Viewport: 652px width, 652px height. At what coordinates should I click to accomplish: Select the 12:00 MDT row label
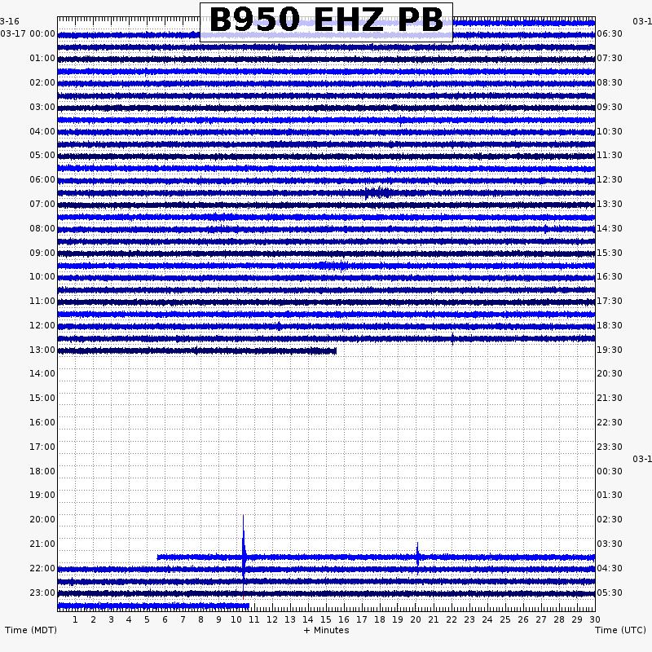[42, 325]
